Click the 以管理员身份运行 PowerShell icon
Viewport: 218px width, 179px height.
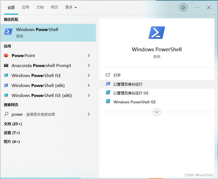coord(108,84)
